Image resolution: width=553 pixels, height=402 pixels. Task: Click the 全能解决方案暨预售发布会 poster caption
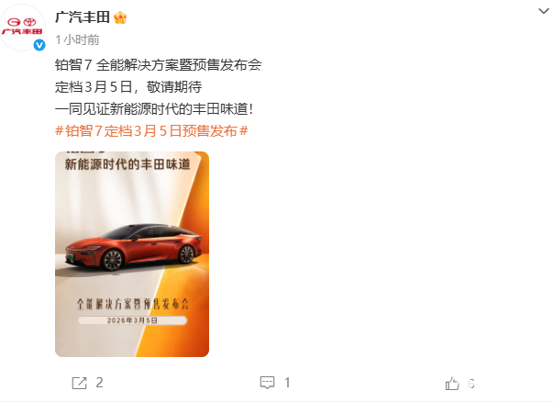click(x=133, y=304)
